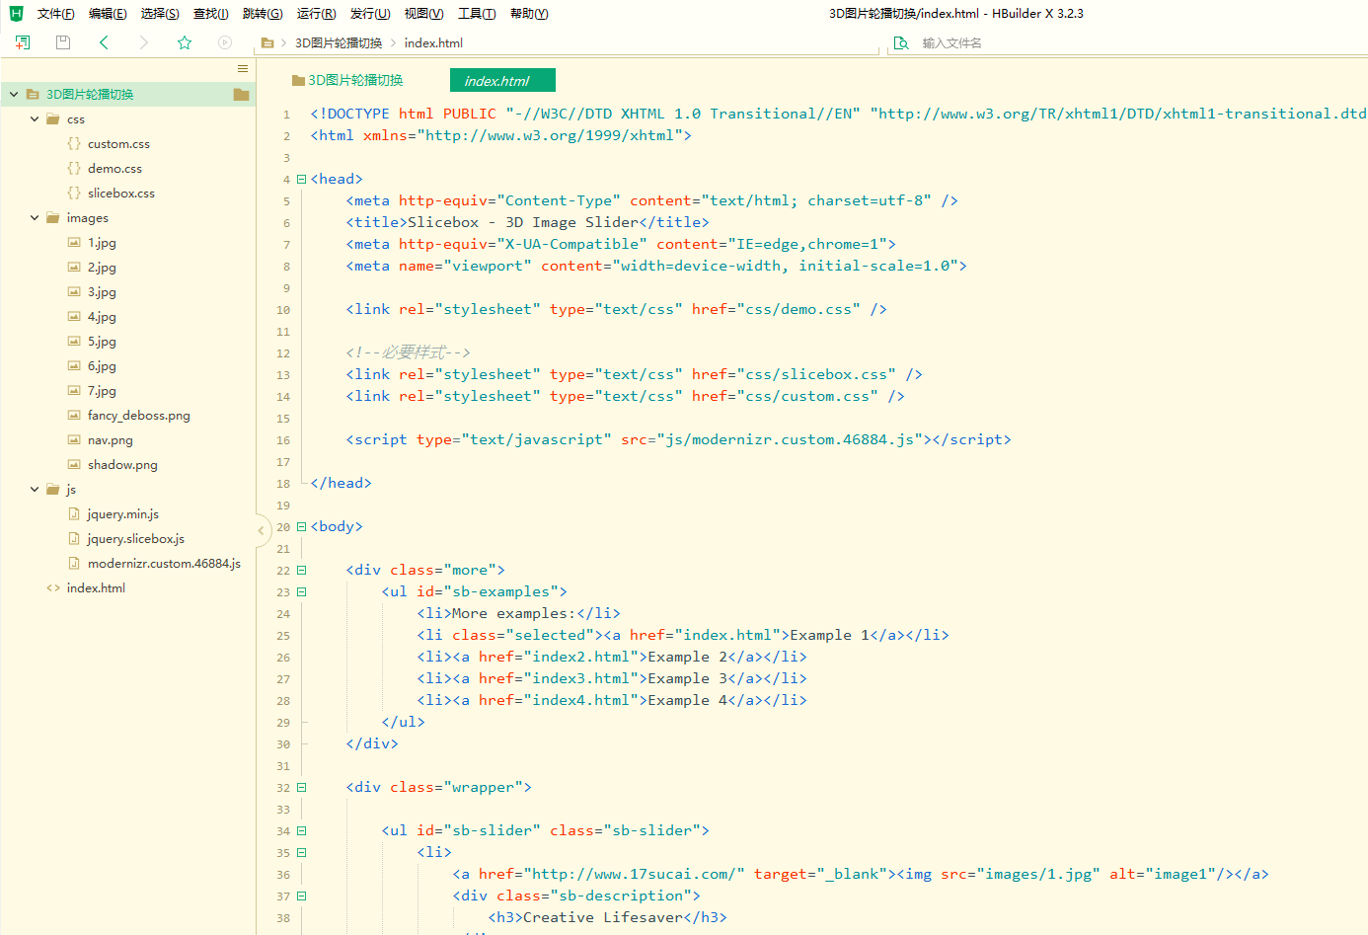Click the breadcrumb folder icon
Image resolution: width=1368 pixels, height=935 pixels.
coord(267,43)
